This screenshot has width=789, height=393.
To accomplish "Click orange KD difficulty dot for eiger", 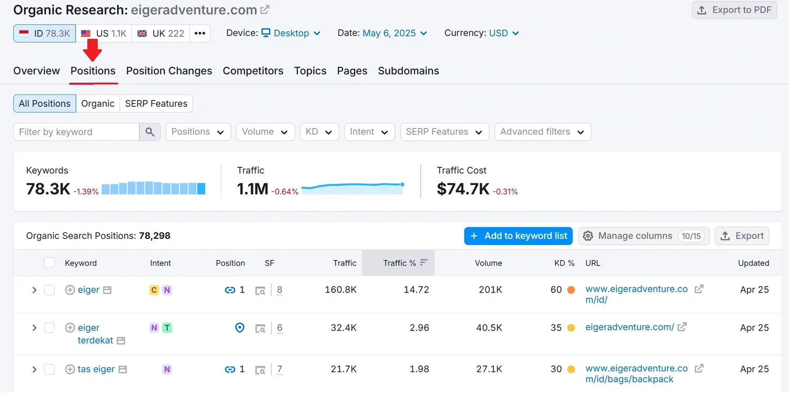I will point(571,290).
